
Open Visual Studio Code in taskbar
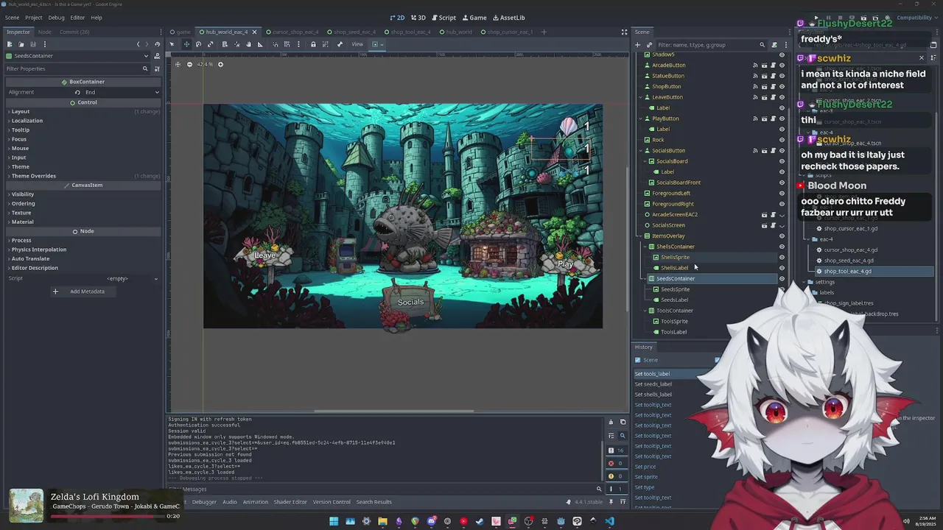[609, 521]
